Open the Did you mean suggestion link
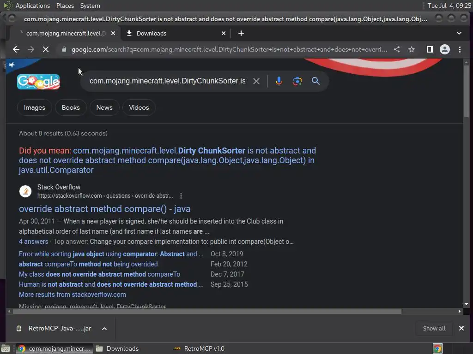 [x=167, y=160]
